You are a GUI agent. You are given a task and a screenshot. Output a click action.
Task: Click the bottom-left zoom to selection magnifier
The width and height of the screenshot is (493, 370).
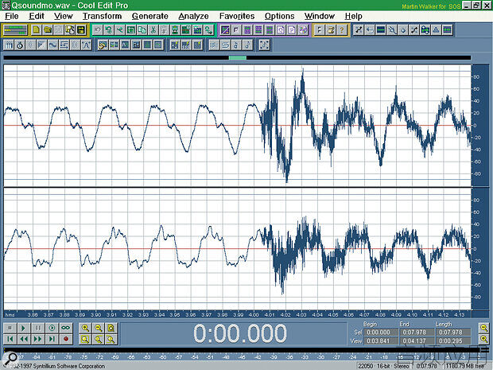85,339
